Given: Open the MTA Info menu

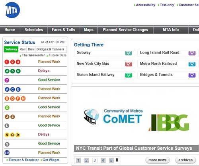Looking at the screenshot, I should 171,30.
